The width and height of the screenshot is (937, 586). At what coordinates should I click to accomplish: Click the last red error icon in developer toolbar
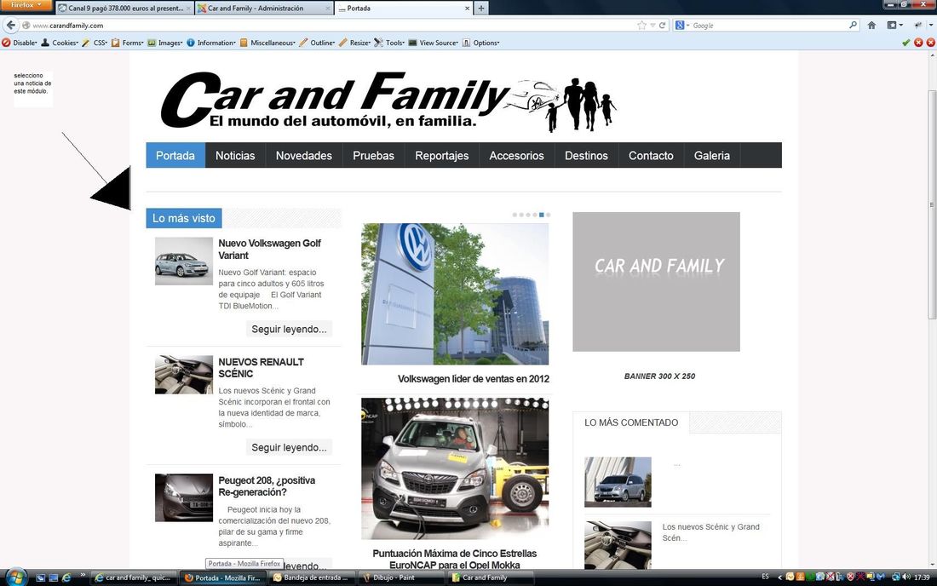tap(930, 43)
